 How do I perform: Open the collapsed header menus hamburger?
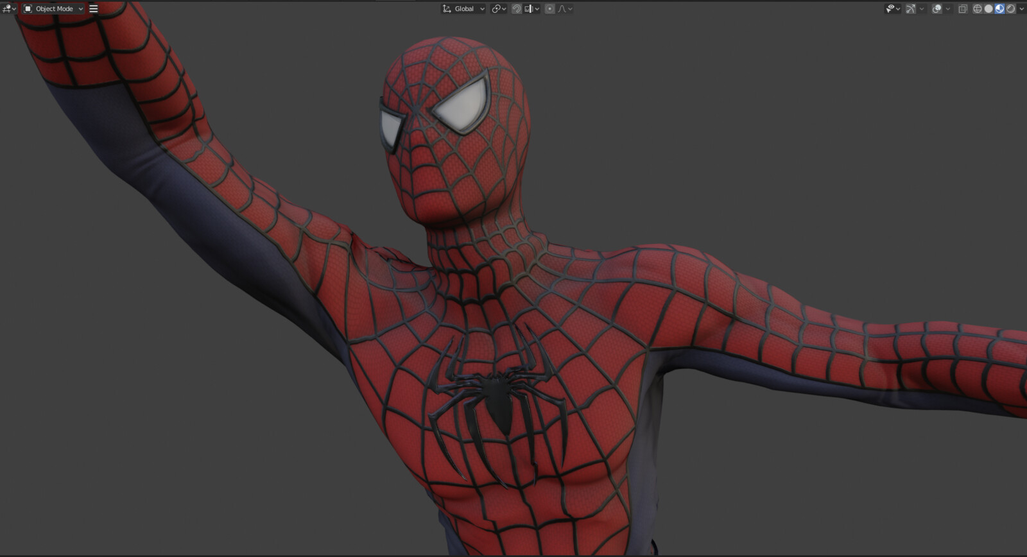94,9
